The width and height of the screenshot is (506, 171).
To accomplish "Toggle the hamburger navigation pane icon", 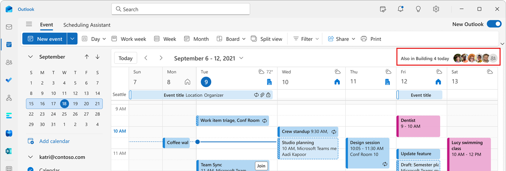I will [29, 24].
